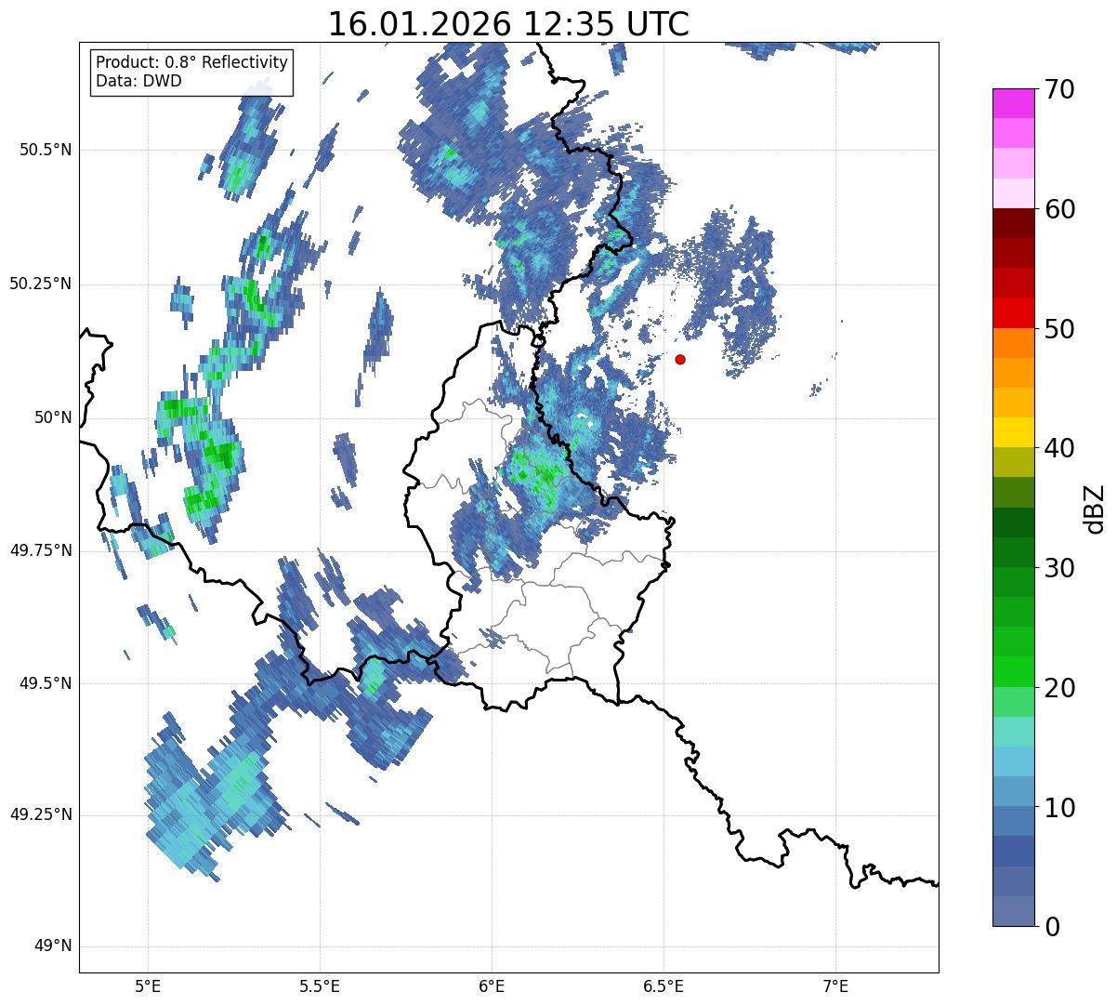Click the latitude label 49.75°N
The width and height of the screenshot is (1117, 1005).
coord(41,550)
